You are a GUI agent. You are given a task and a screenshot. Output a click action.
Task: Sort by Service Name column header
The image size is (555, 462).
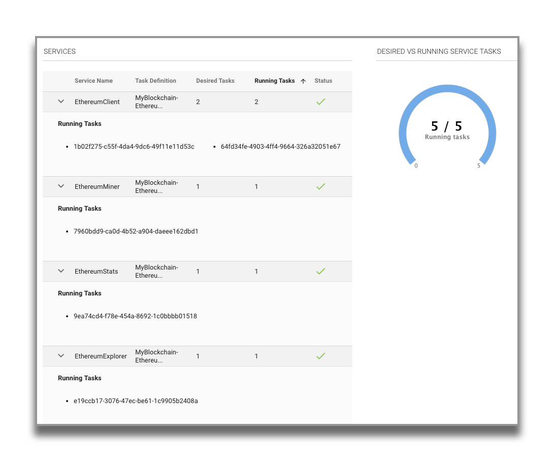(x=94, y=81)
